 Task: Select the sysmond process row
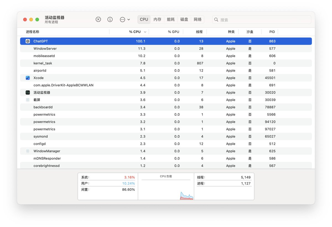pyautogui.click(x=166, y=136)
